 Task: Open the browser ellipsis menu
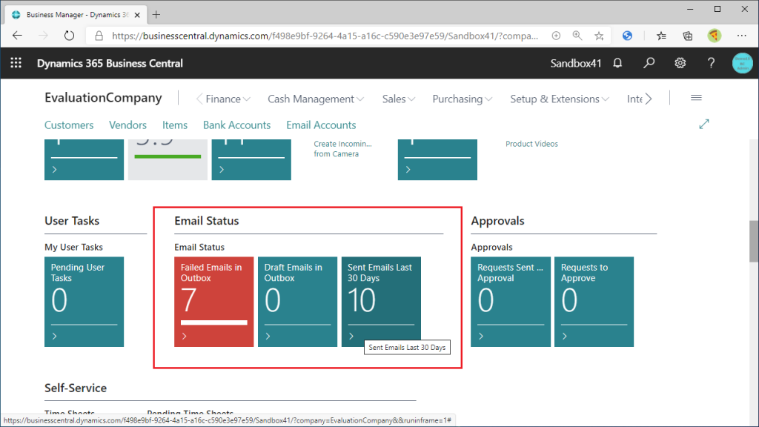741,36
